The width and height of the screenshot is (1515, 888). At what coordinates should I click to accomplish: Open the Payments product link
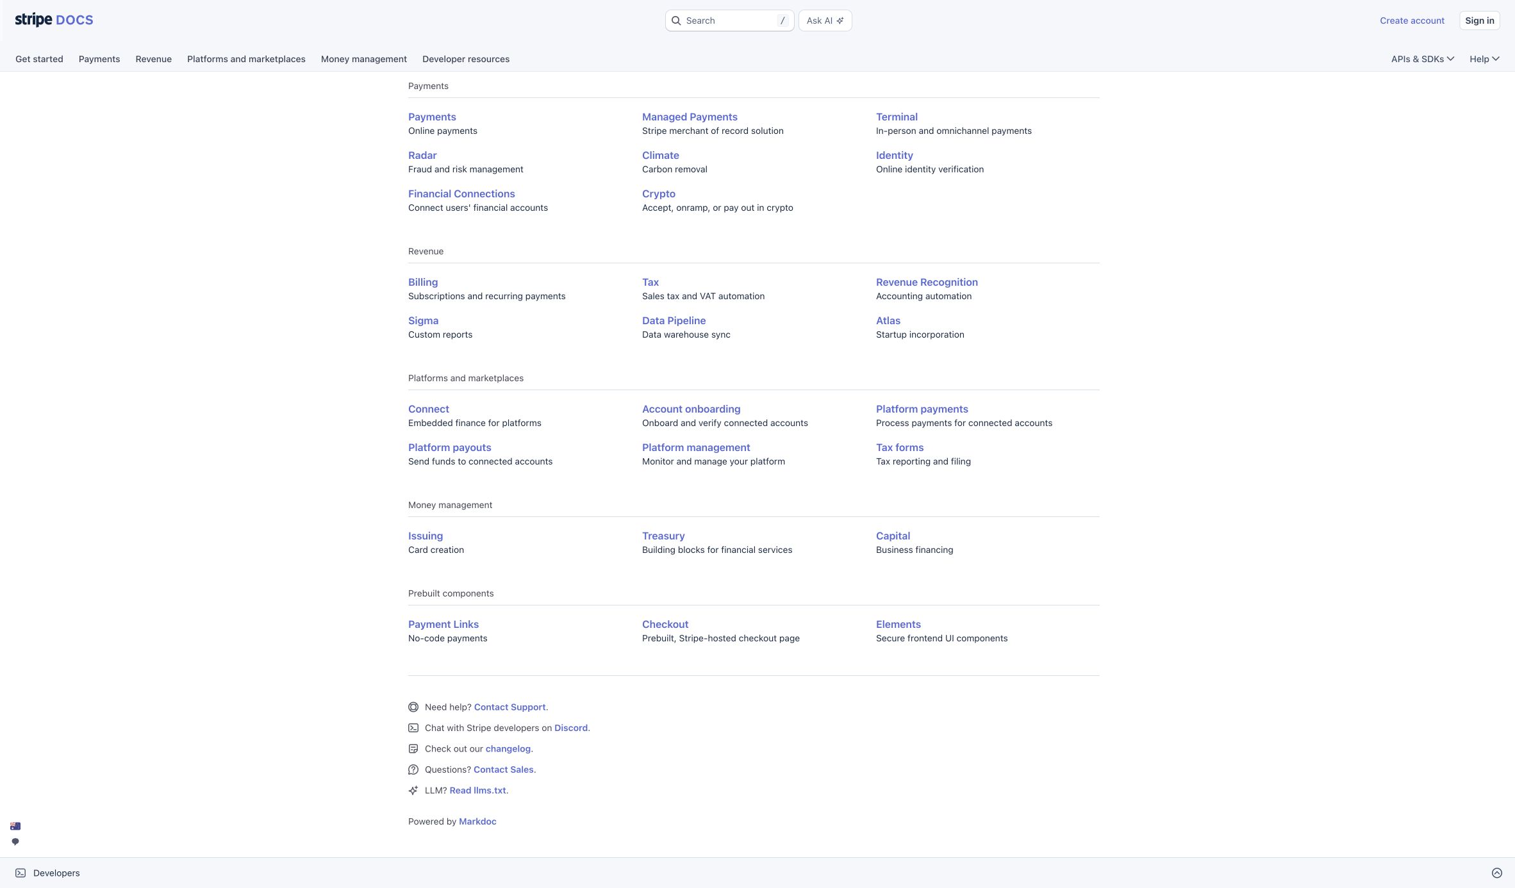point(432,117)
